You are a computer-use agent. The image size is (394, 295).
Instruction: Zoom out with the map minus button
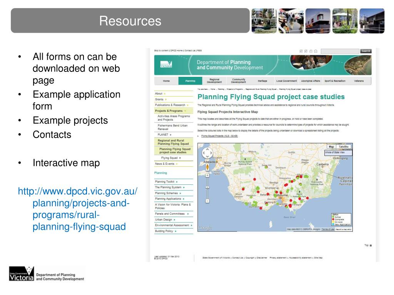point(207,201)
